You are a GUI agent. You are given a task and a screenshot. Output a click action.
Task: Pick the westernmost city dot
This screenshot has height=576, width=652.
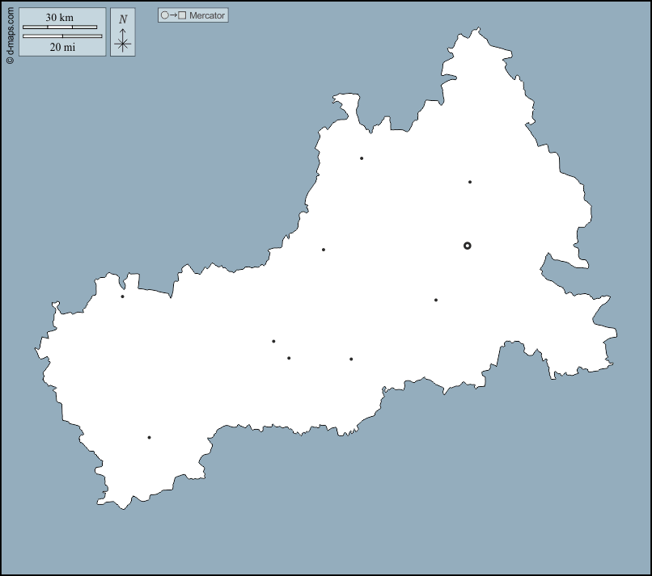coord(123,296)
